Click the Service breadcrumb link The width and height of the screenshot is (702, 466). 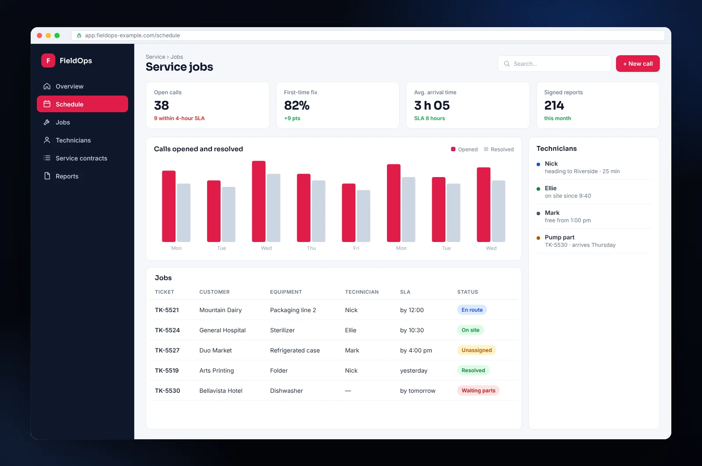pos(155,57)
